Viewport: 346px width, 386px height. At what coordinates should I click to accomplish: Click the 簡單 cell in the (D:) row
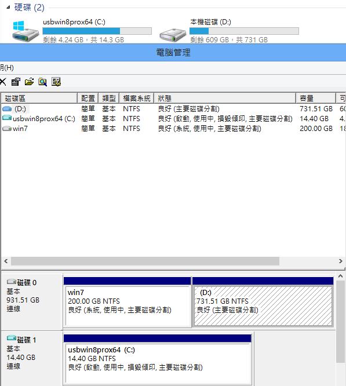tap(88, 109)
